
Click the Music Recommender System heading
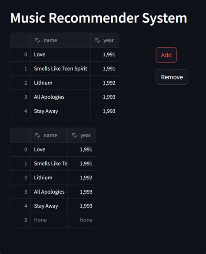click(99, 18)
